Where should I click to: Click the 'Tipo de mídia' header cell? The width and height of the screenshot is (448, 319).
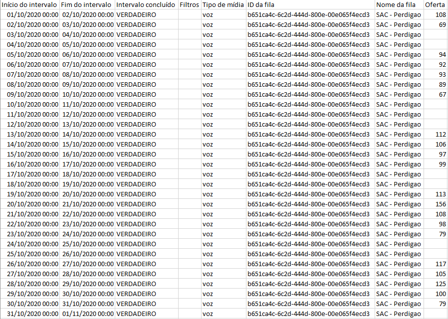pyautogui.click(x=224, y=5)
